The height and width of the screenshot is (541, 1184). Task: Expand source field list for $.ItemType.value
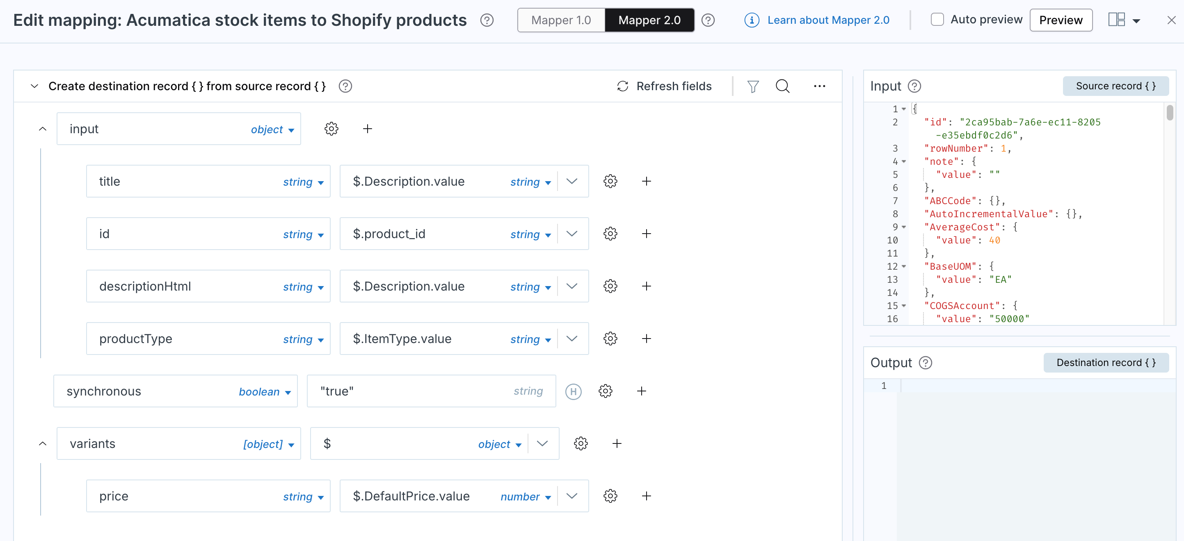(572, 339)
